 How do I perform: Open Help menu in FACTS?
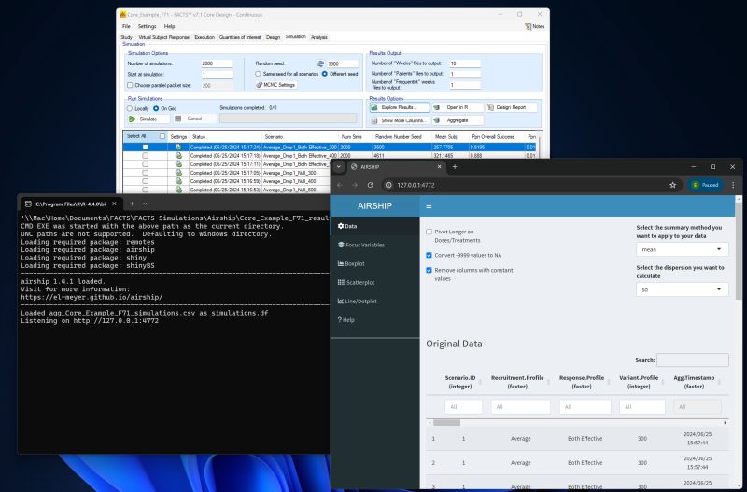click(170, 27)
